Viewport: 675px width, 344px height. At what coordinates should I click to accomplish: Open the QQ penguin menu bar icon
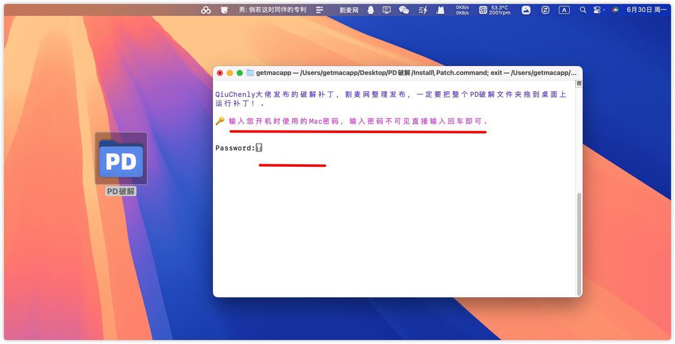point(370,10)
